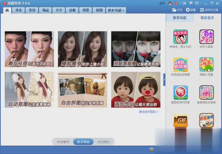Minimize the Meitu Xiuxiu window
This screenshot has width=222, height=154.
(206, 3)
